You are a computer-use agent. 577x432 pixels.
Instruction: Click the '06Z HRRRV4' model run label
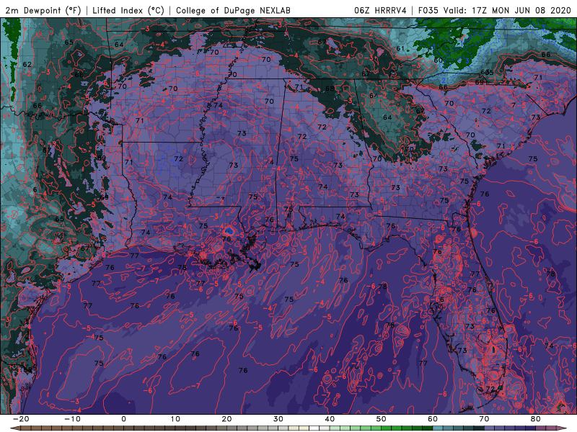pos(380,10)
